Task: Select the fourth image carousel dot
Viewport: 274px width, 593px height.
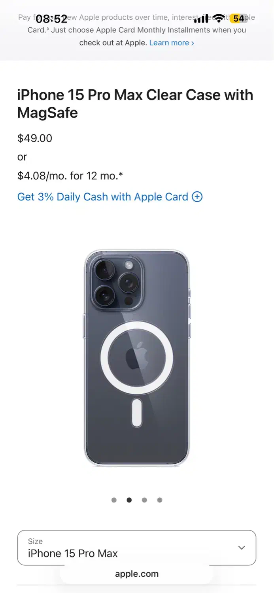Action: (160, 500)
